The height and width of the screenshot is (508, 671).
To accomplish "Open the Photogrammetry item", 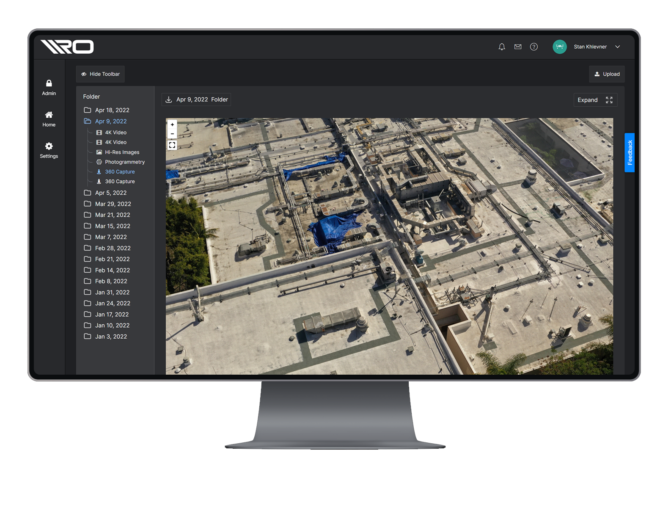I will coord(121,162).
